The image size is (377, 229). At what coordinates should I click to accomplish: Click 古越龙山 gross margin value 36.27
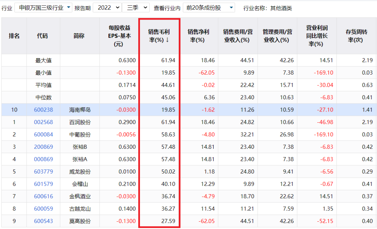(x=168, y=208)
